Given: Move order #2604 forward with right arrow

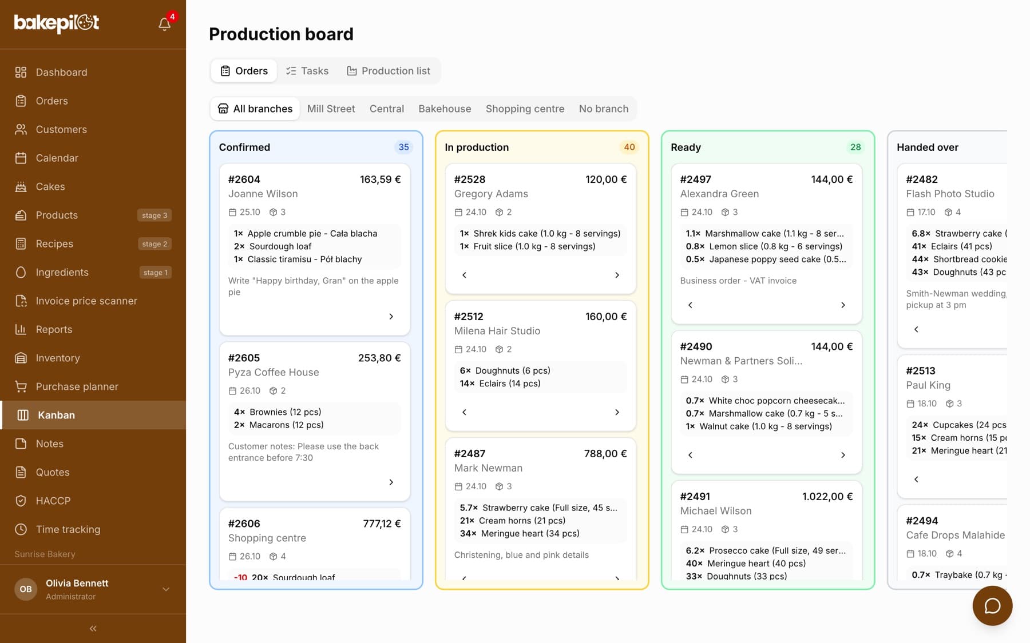Looking at the screenshot, I should (391, 317).
